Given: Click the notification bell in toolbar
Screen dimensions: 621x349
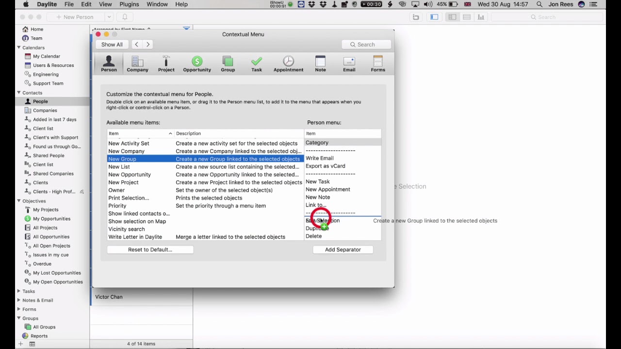Looking at the screenshot, I should [125, 17].
